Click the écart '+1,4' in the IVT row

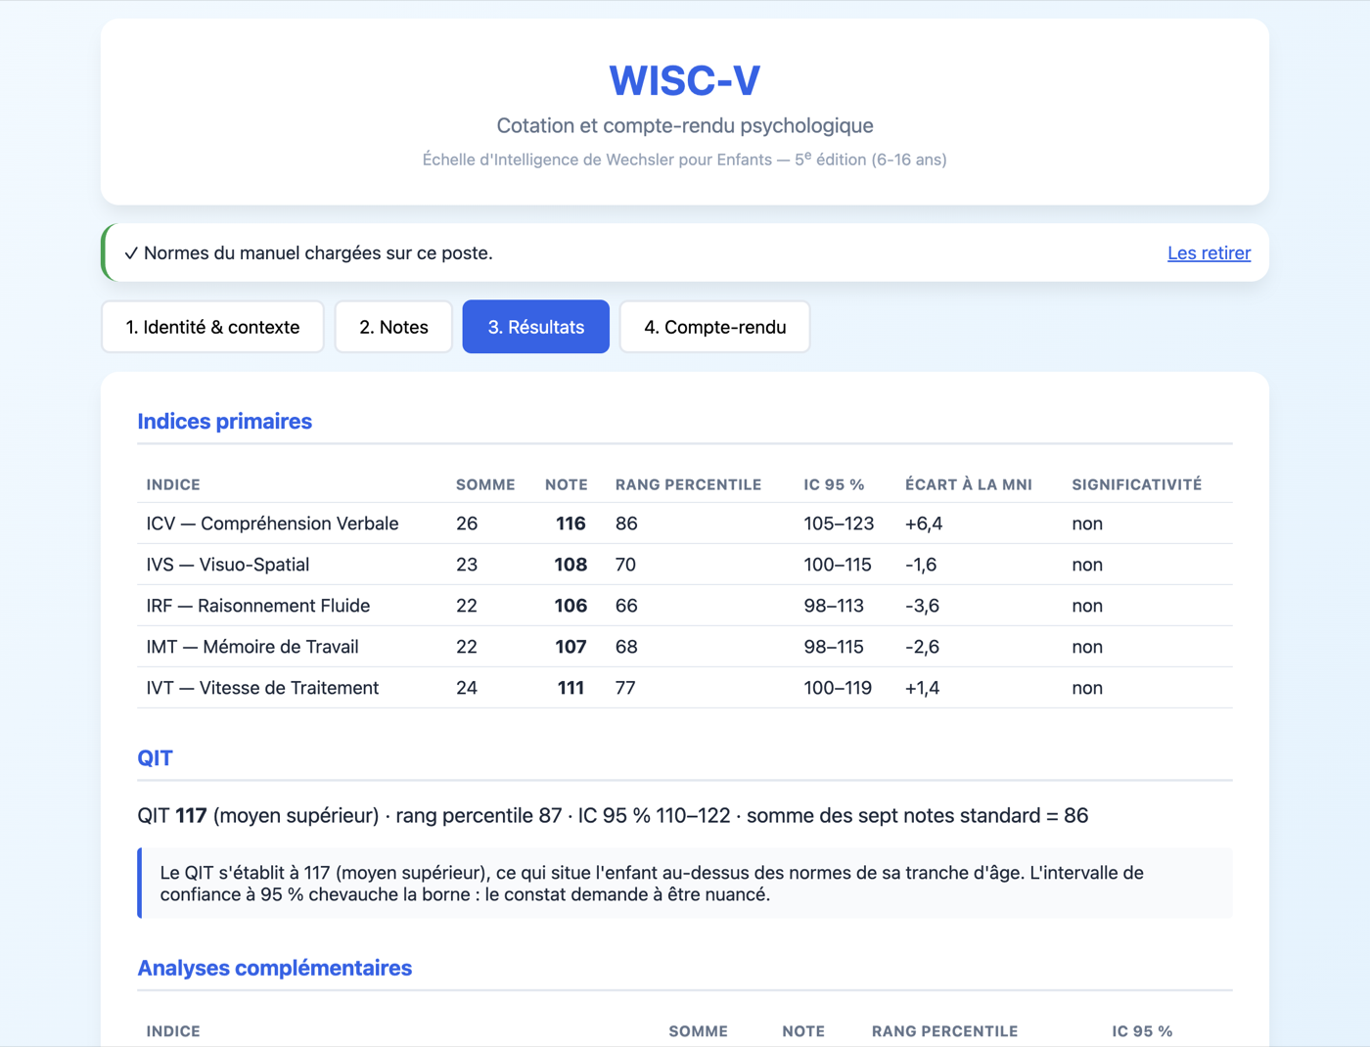click(922, 688)
